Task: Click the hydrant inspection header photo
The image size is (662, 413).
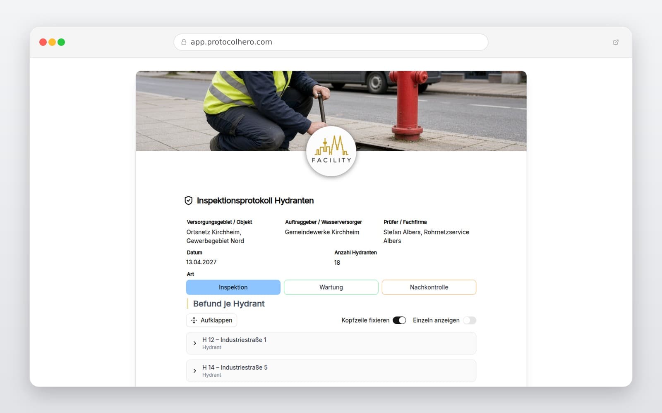Action: [x=331, y=111]
